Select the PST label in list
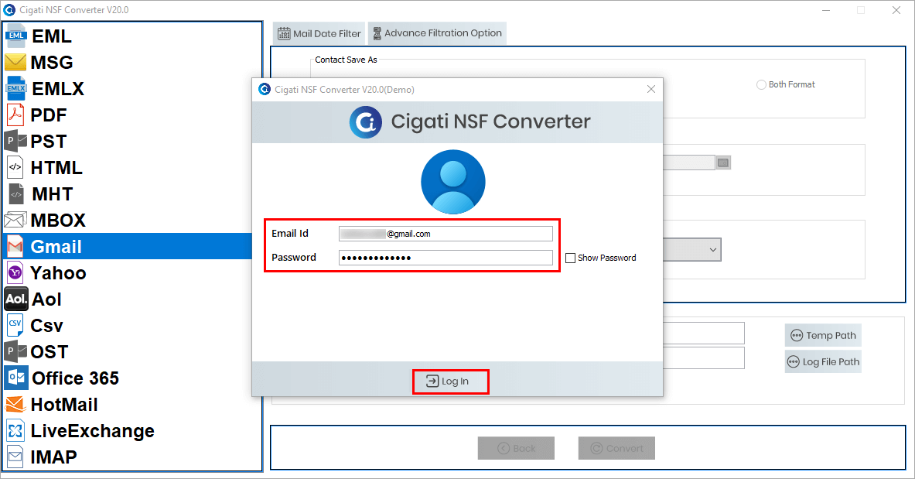 [x=49, y=142]
